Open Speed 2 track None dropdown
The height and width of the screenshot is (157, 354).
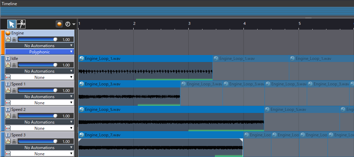pos(42,128)
